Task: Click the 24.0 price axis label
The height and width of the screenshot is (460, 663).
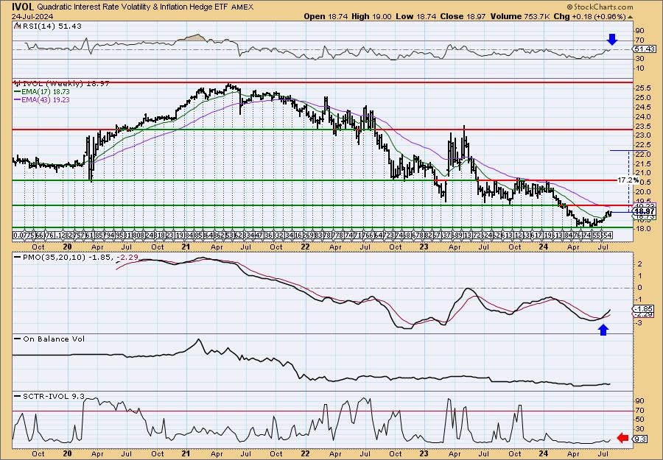Action: click(x=642, y=117)
